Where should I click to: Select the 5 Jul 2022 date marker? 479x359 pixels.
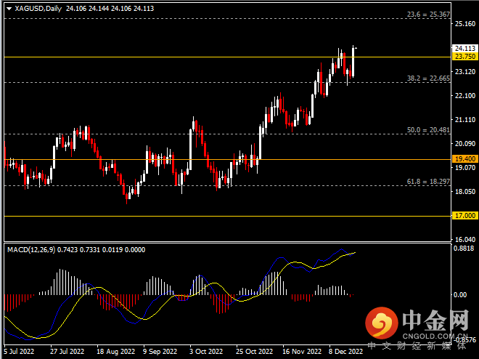coord(20,350)
